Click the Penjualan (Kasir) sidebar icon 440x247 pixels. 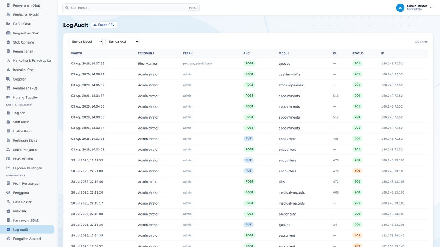coord(8,15)
